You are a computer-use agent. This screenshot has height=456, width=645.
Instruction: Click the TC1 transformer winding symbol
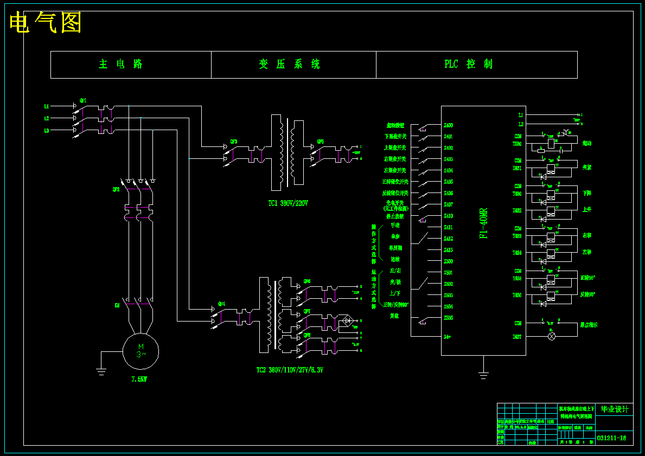point(287,152)
